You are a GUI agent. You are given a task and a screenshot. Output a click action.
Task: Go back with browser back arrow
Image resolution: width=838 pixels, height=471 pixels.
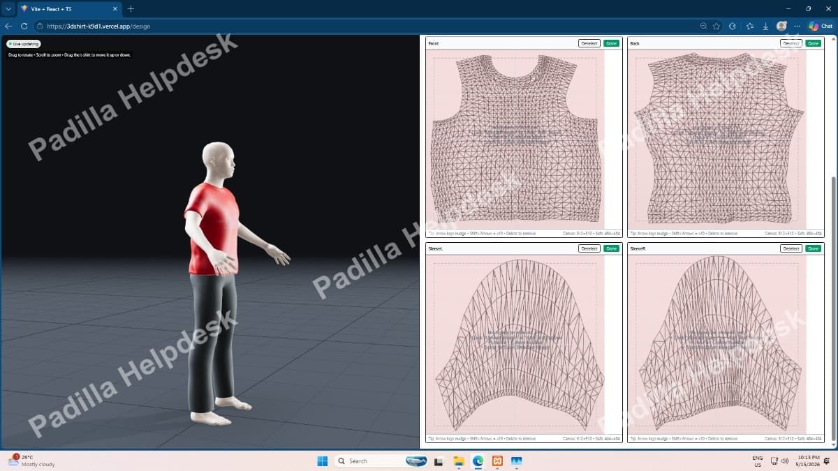pyautogui.click(x=9, y=26)
